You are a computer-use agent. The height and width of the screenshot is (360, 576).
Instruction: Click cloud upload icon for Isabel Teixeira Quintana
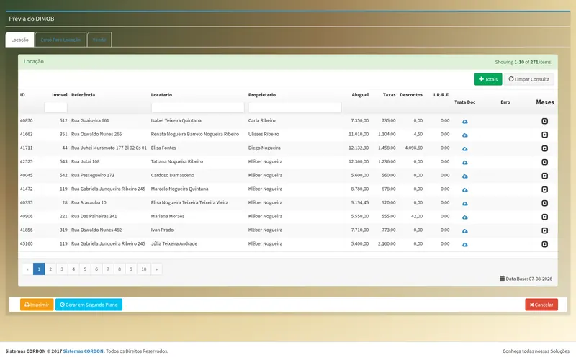(x=464, y=121)
